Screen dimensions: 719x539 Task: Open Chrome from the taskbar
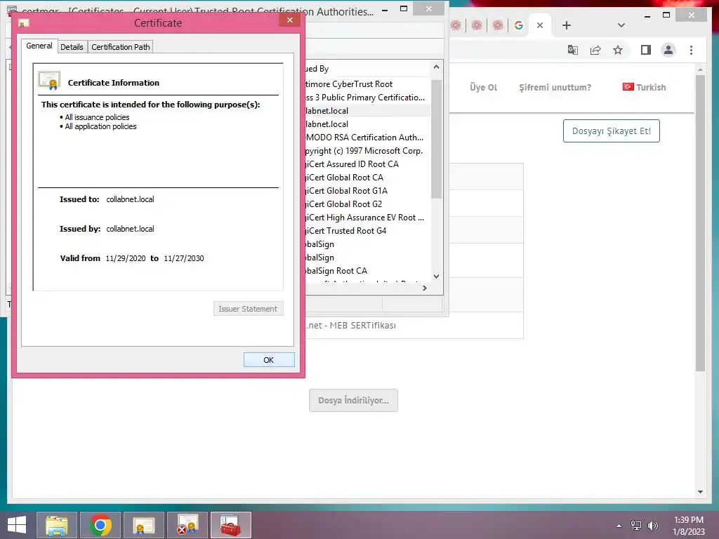tap(100, 525)
